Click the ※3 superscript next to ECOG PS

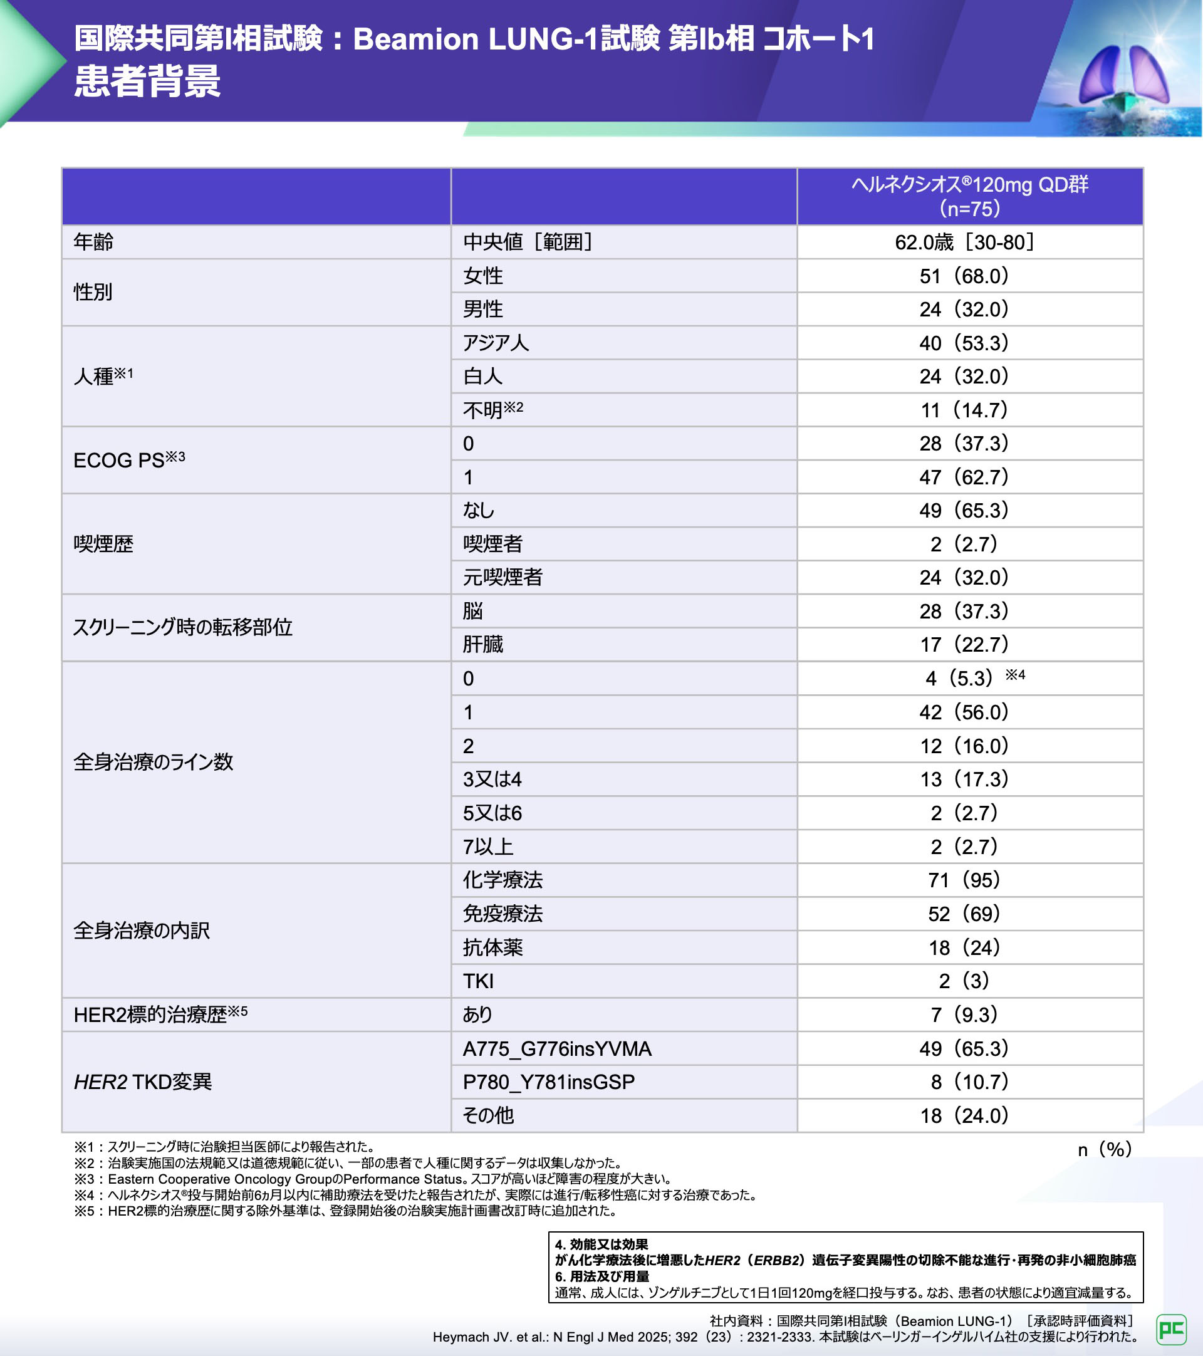(175, 456)
